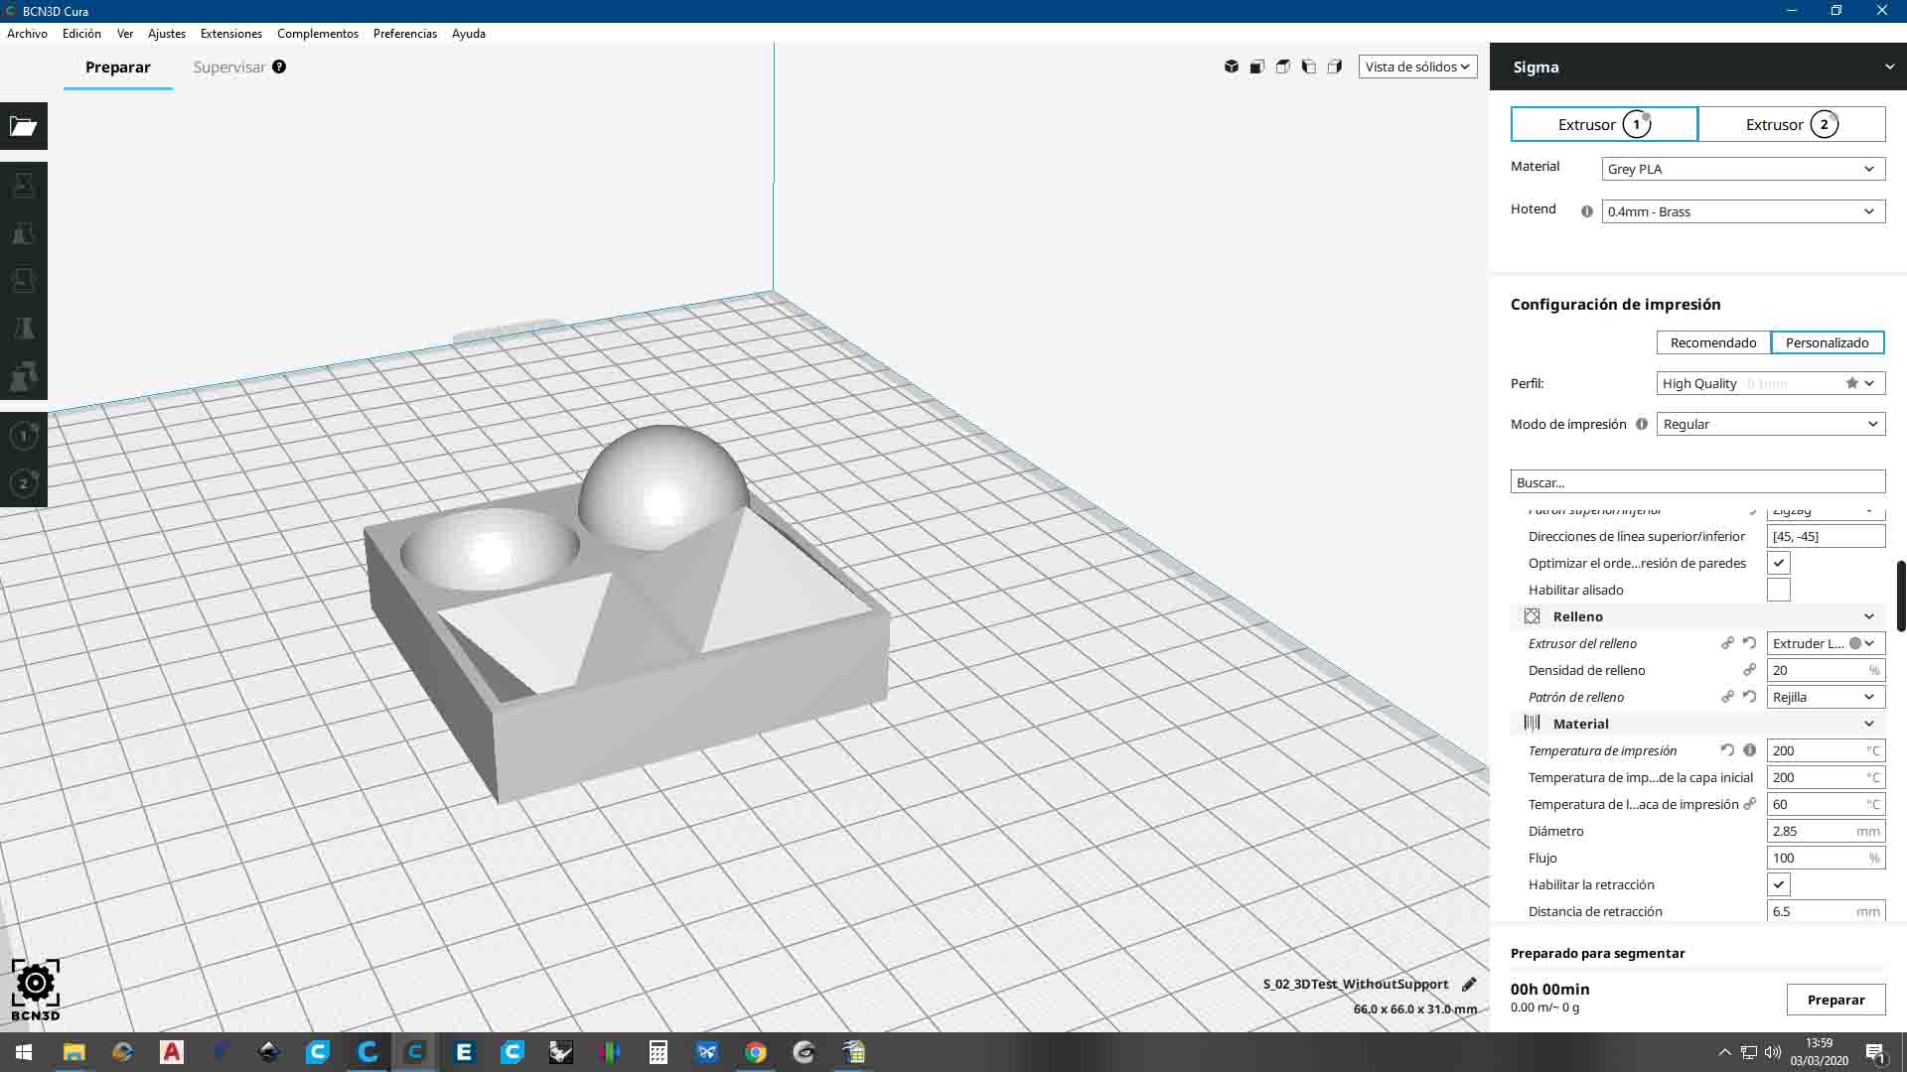Open the Ayuda menu
This screenshot has height=1072, width=1907.
469,33
